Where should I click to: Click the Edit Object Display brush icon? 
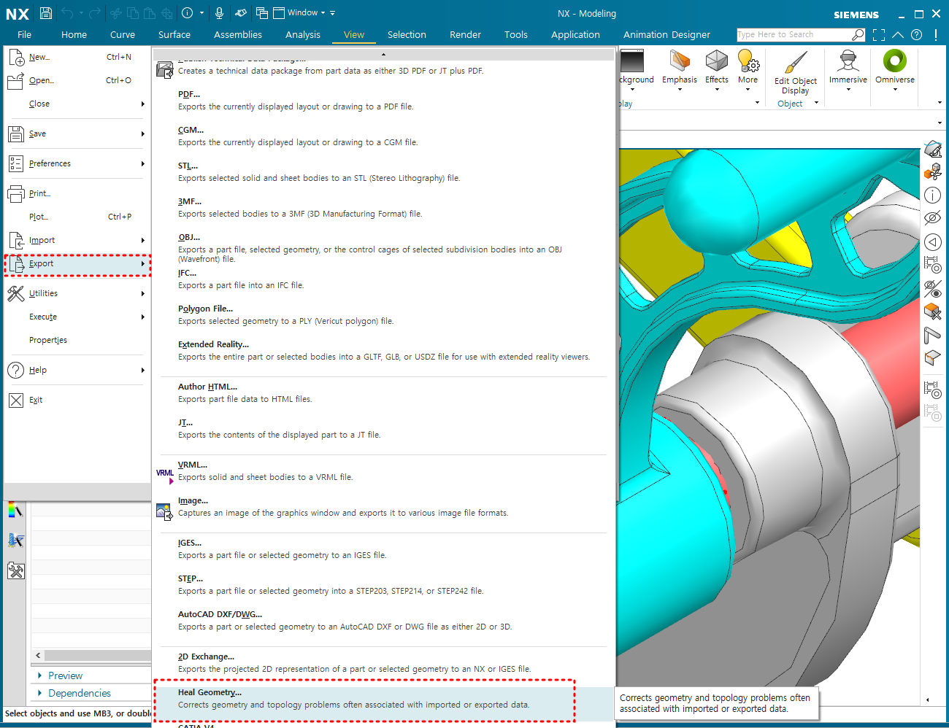(x=796, y=62)
